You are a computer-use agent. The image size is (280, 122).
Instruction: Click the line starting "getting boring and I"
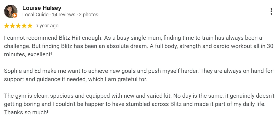click(135, 104)
